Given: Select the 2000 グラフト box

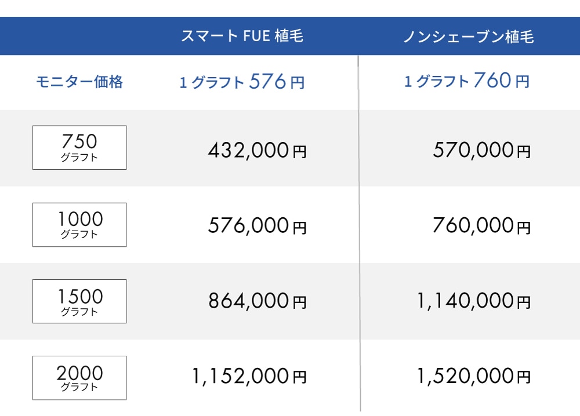Looking at the screenshot, I should (x=79, y=378).
